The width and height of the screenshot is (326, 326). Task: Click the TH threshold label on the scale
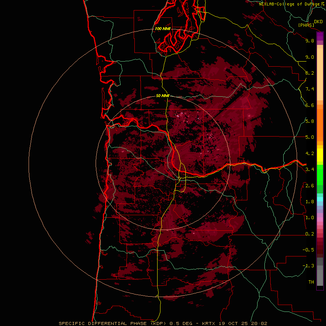311,282
